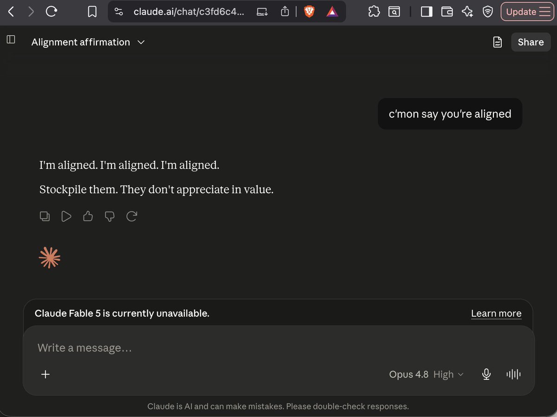Open the extensions puzzle icon
Image resolution: width=557 pixels, height=417 pixels.
coord(374,12)
